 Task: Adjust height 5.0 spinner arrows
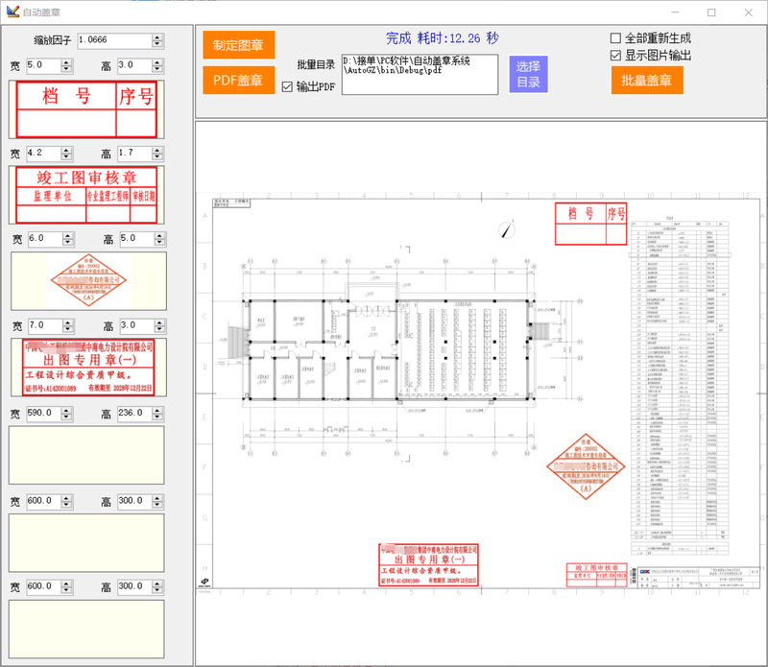159,239
